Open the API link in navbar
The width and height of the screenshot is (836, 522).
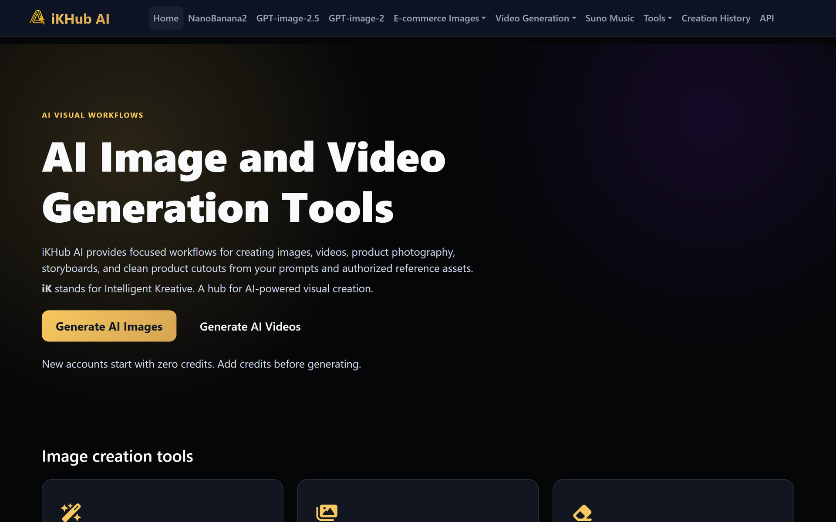[x=767, y=18]
